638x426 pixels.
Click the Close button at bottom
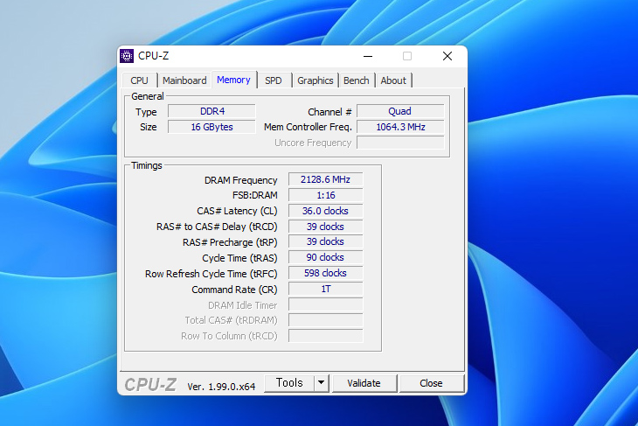[431, 383]
